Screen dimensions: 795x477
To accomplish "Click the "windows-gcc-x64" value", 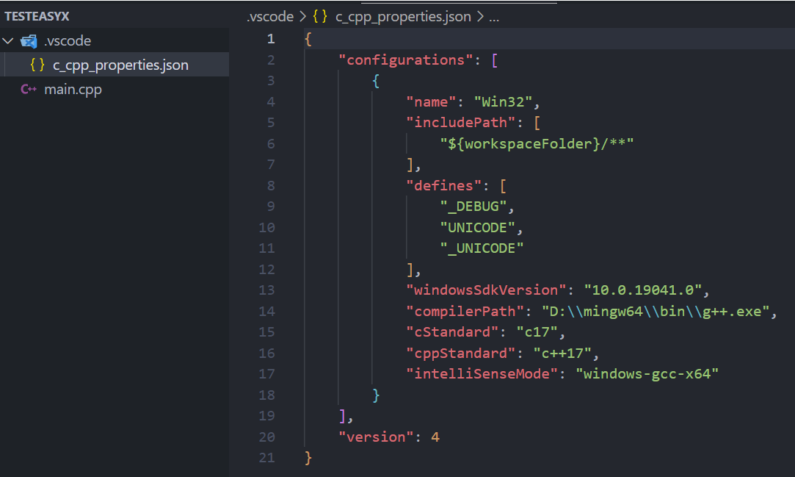I will coord(647,374).
